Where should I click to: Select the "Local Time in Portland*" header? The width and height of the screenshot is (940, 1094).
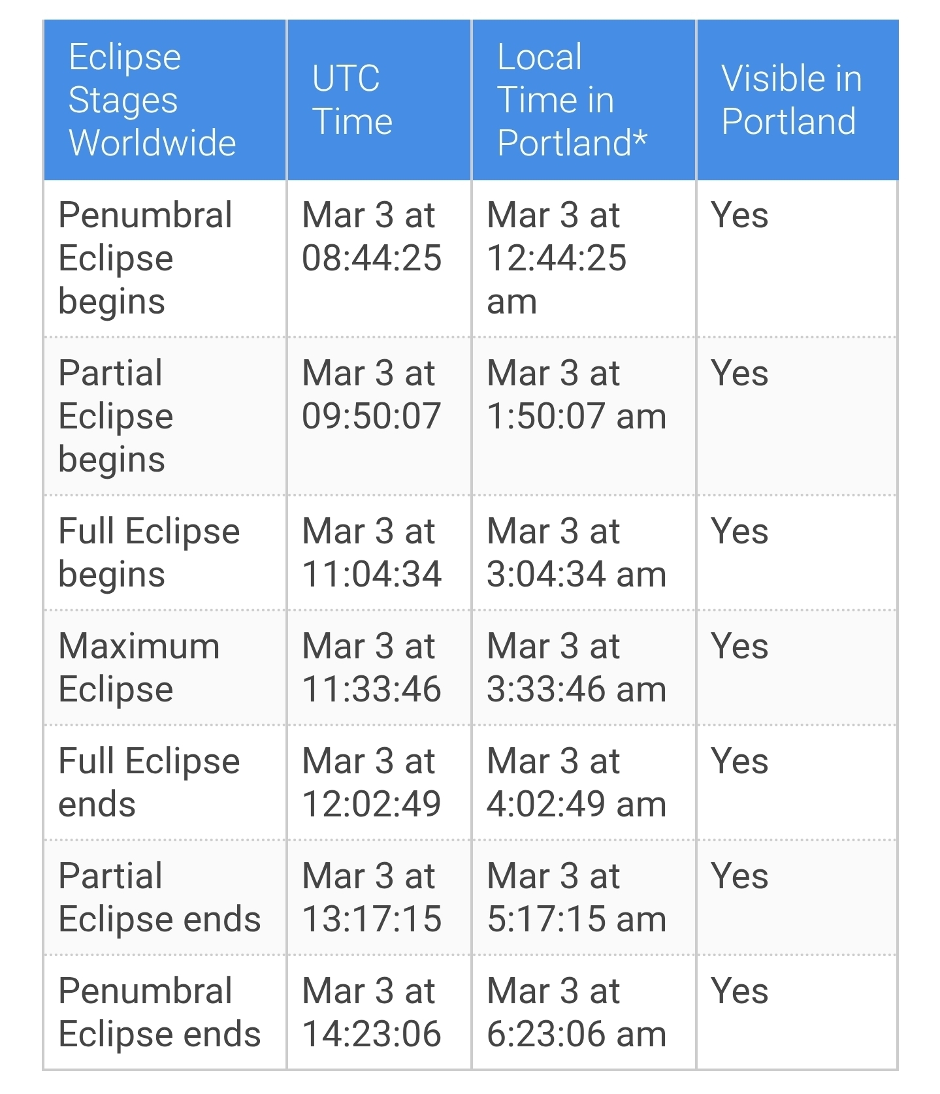[x=572, y=100]
